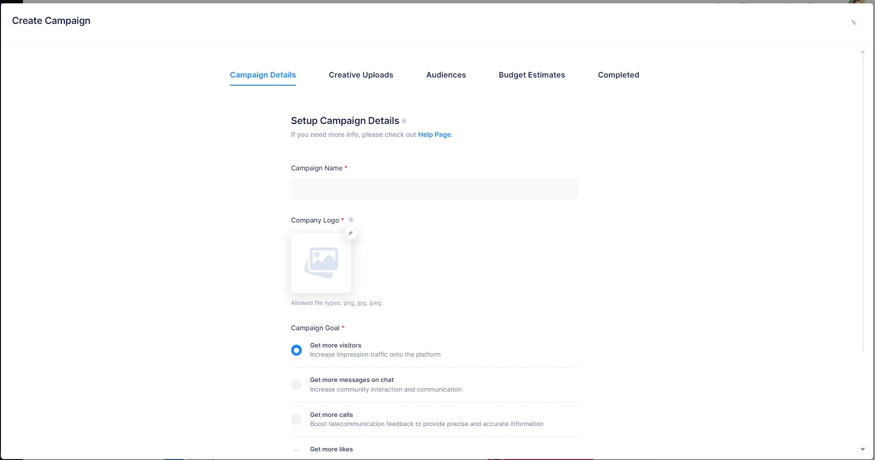This screenshot has height=460, width=875.
Task: Click the scroll down arrow in dialog
Action: click(x=863, y=449)
